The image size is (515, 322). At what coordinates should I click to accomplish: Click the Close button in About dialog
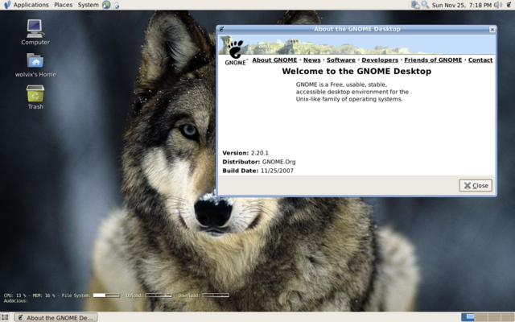[476, 186]
